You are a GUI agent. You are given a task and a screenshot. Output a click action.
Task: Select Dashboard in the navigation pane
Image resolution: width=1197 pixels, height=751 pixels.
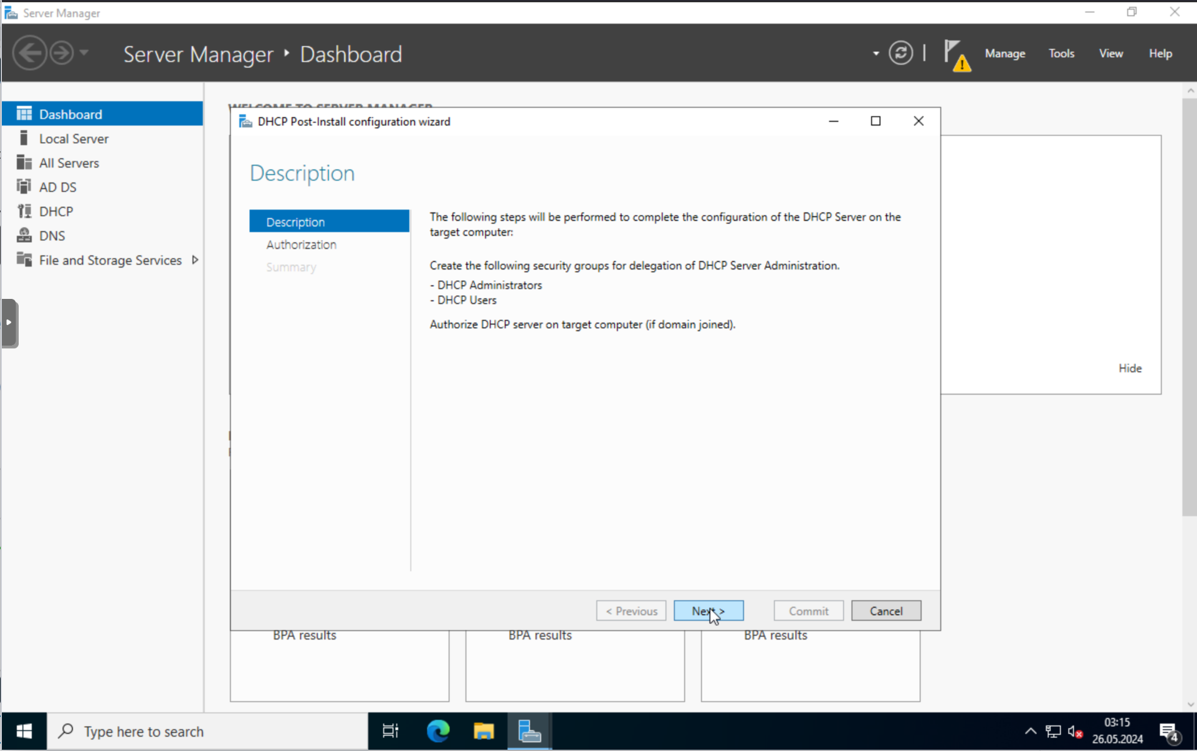pos(102,114)
